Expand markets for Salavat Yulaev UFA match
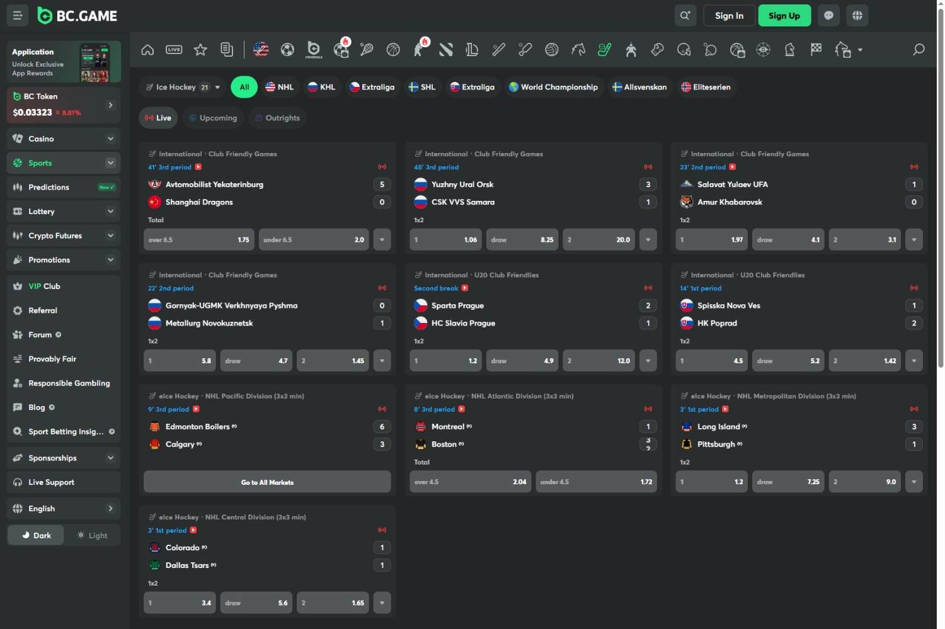This screenshot has width=945, height=629. [x=913, y=240]
